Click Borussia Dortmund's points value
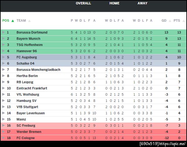 point(179,32)
